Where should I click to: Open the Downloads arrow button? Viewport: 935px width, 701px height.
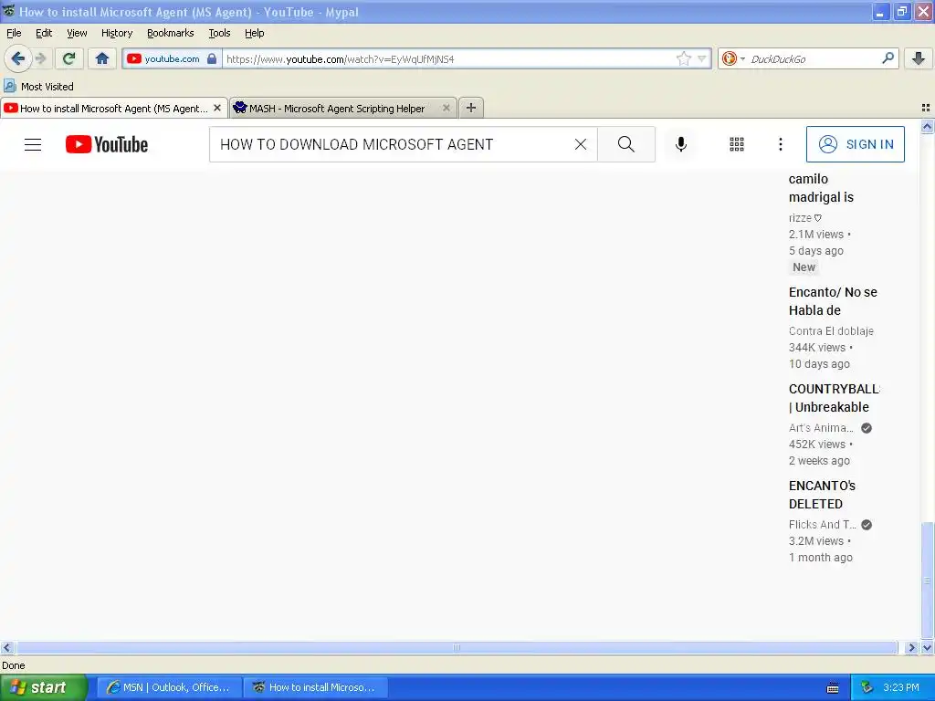(919, 58)
